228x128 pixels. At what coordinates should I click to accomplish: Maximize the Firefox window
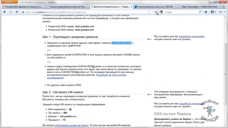(x=216, y=2)
